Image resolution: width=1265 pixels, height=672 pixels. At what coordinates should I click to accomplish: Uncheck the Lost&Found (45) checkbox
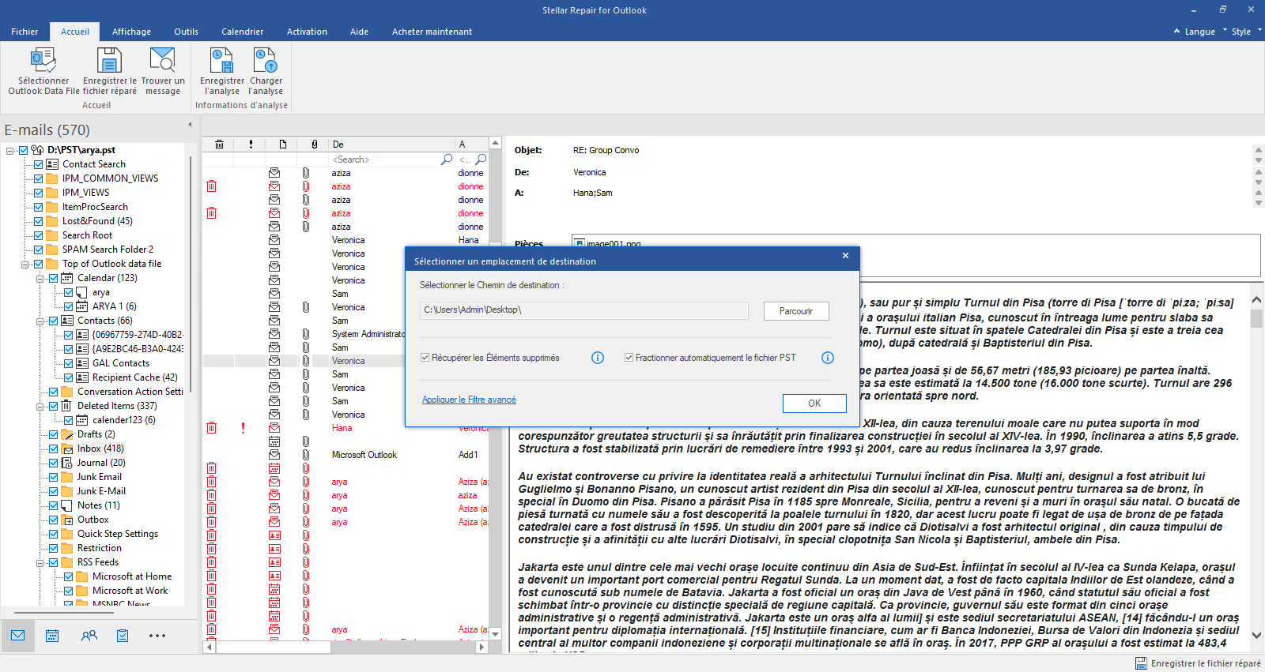click(38, 221)
